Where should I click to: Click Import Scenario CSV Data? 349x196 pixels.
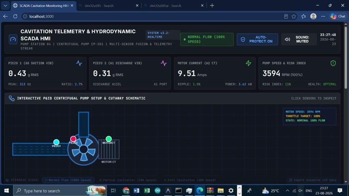[x=313, y=180]
